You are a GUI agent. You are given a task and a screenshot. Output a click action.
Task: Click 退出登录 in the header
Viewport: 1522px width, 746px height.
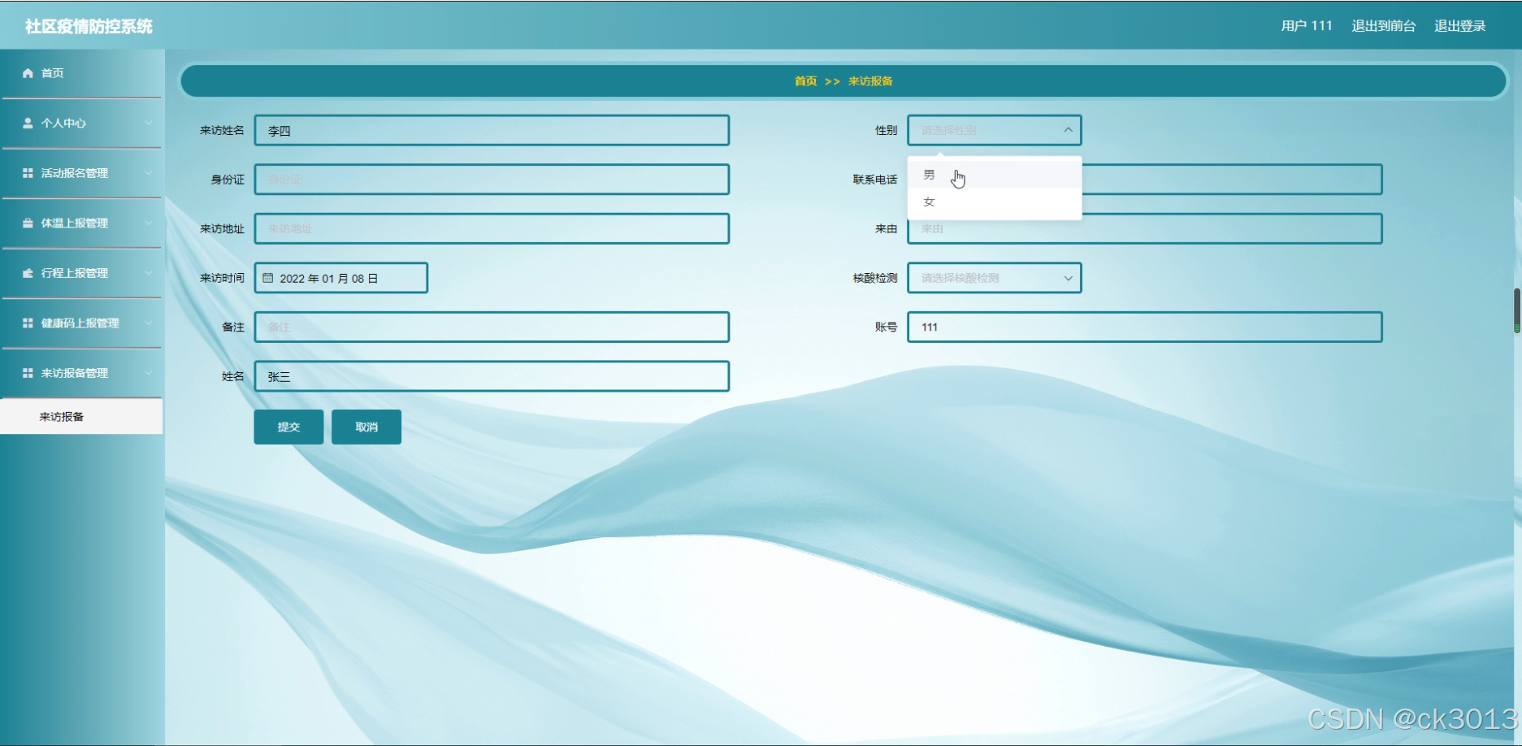point(1460,26)
